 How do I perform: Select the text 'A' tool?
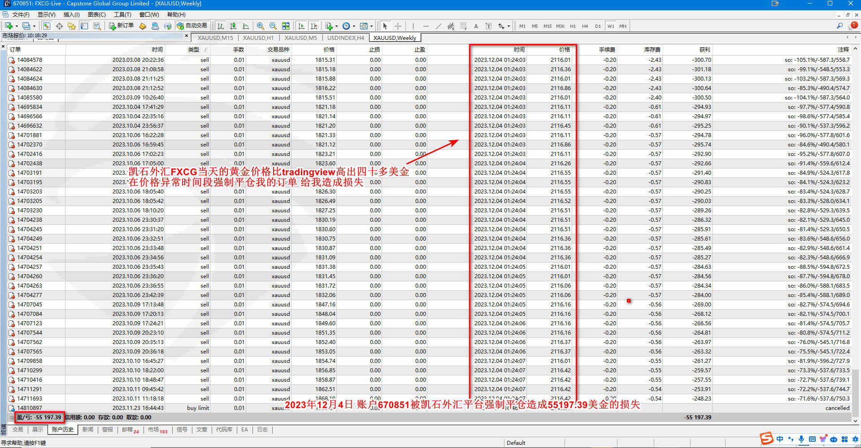476,26
